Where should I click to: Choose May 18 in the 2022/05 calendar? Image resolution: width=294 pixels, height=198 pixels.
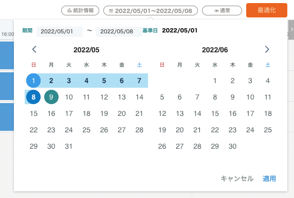click(86, 113)
